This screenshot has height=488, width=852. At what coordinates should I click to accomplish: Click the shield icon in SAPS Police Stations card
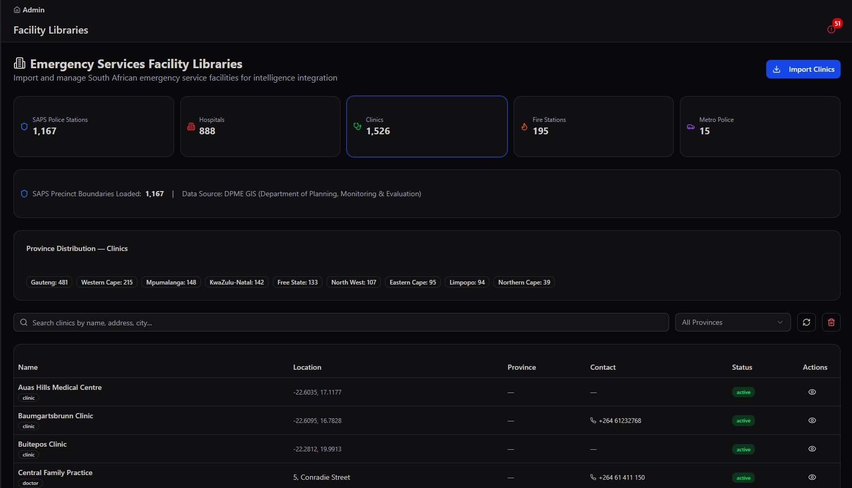24,127
